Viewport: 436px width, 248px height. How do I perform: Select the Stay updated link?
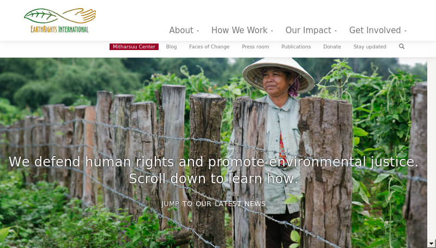[x=370, y=47]
